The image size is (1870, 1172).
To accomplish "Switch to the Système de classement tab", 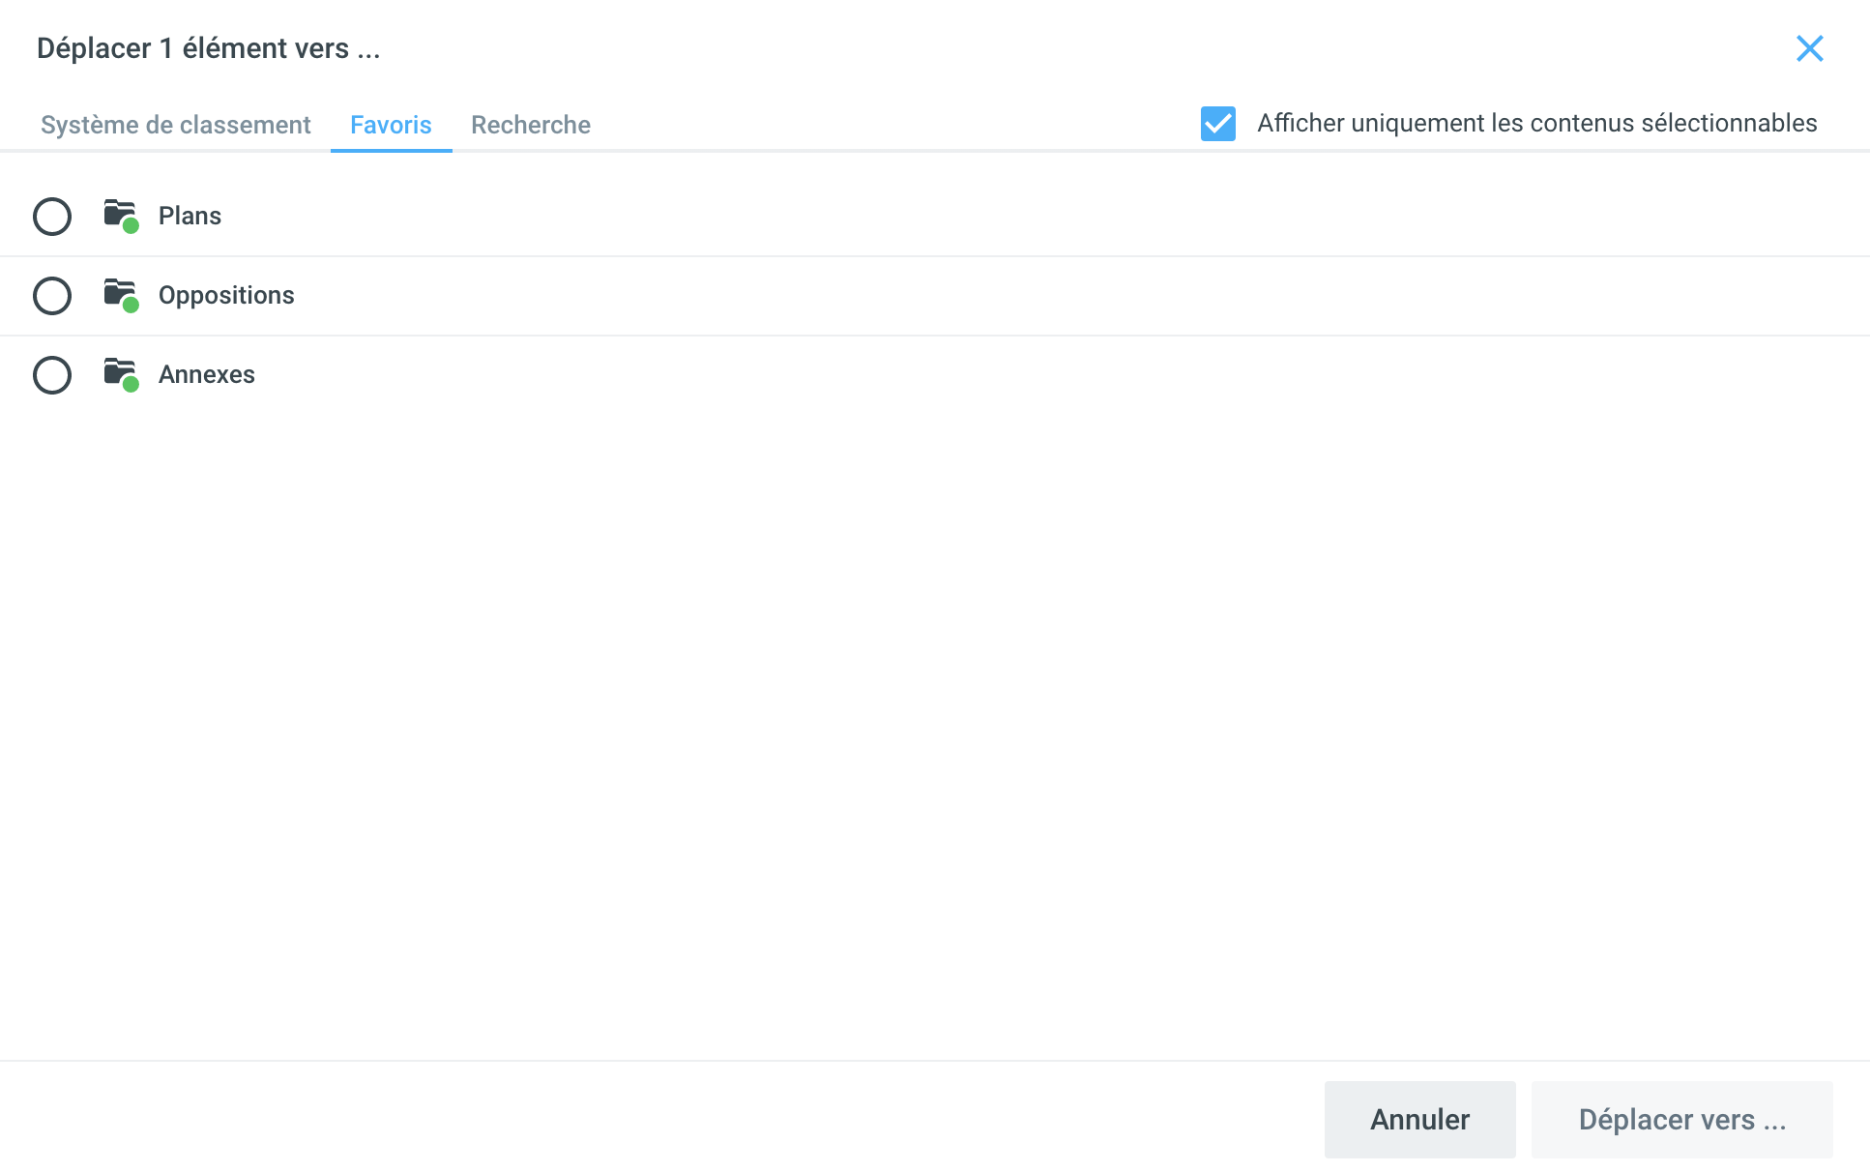I will coord(176,125).
